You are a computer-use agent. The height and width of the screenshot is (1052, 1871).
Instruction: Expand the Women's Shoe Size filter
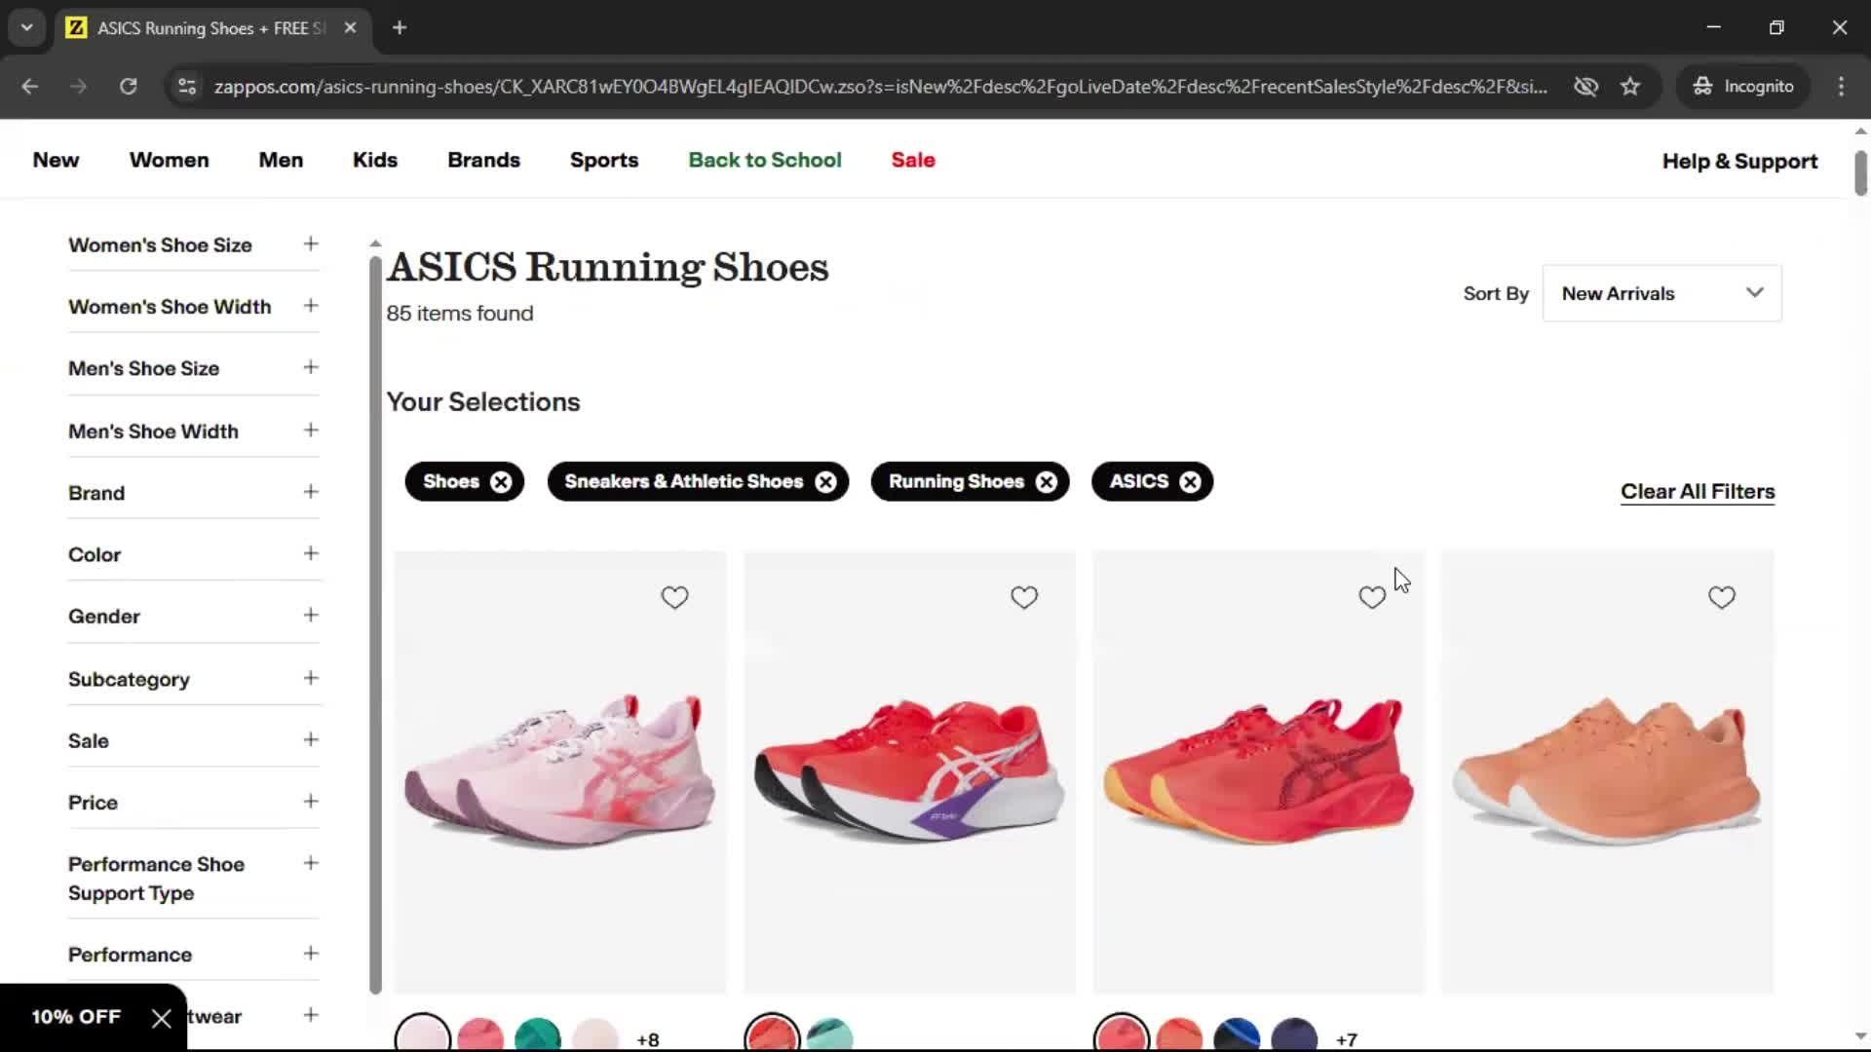click(x=194, y=244)
